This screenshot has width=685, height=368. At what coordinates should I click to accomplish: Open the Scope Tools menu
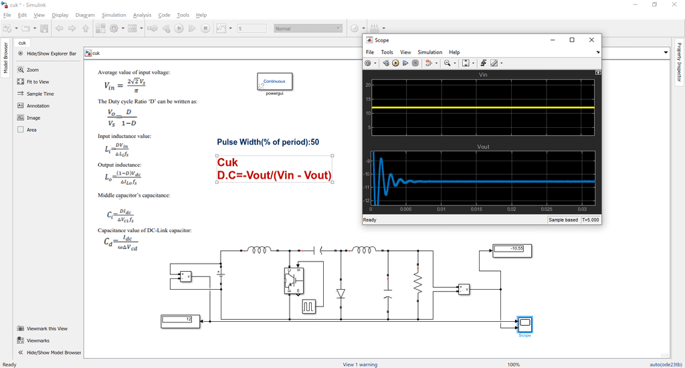click(x=387, y=52)
